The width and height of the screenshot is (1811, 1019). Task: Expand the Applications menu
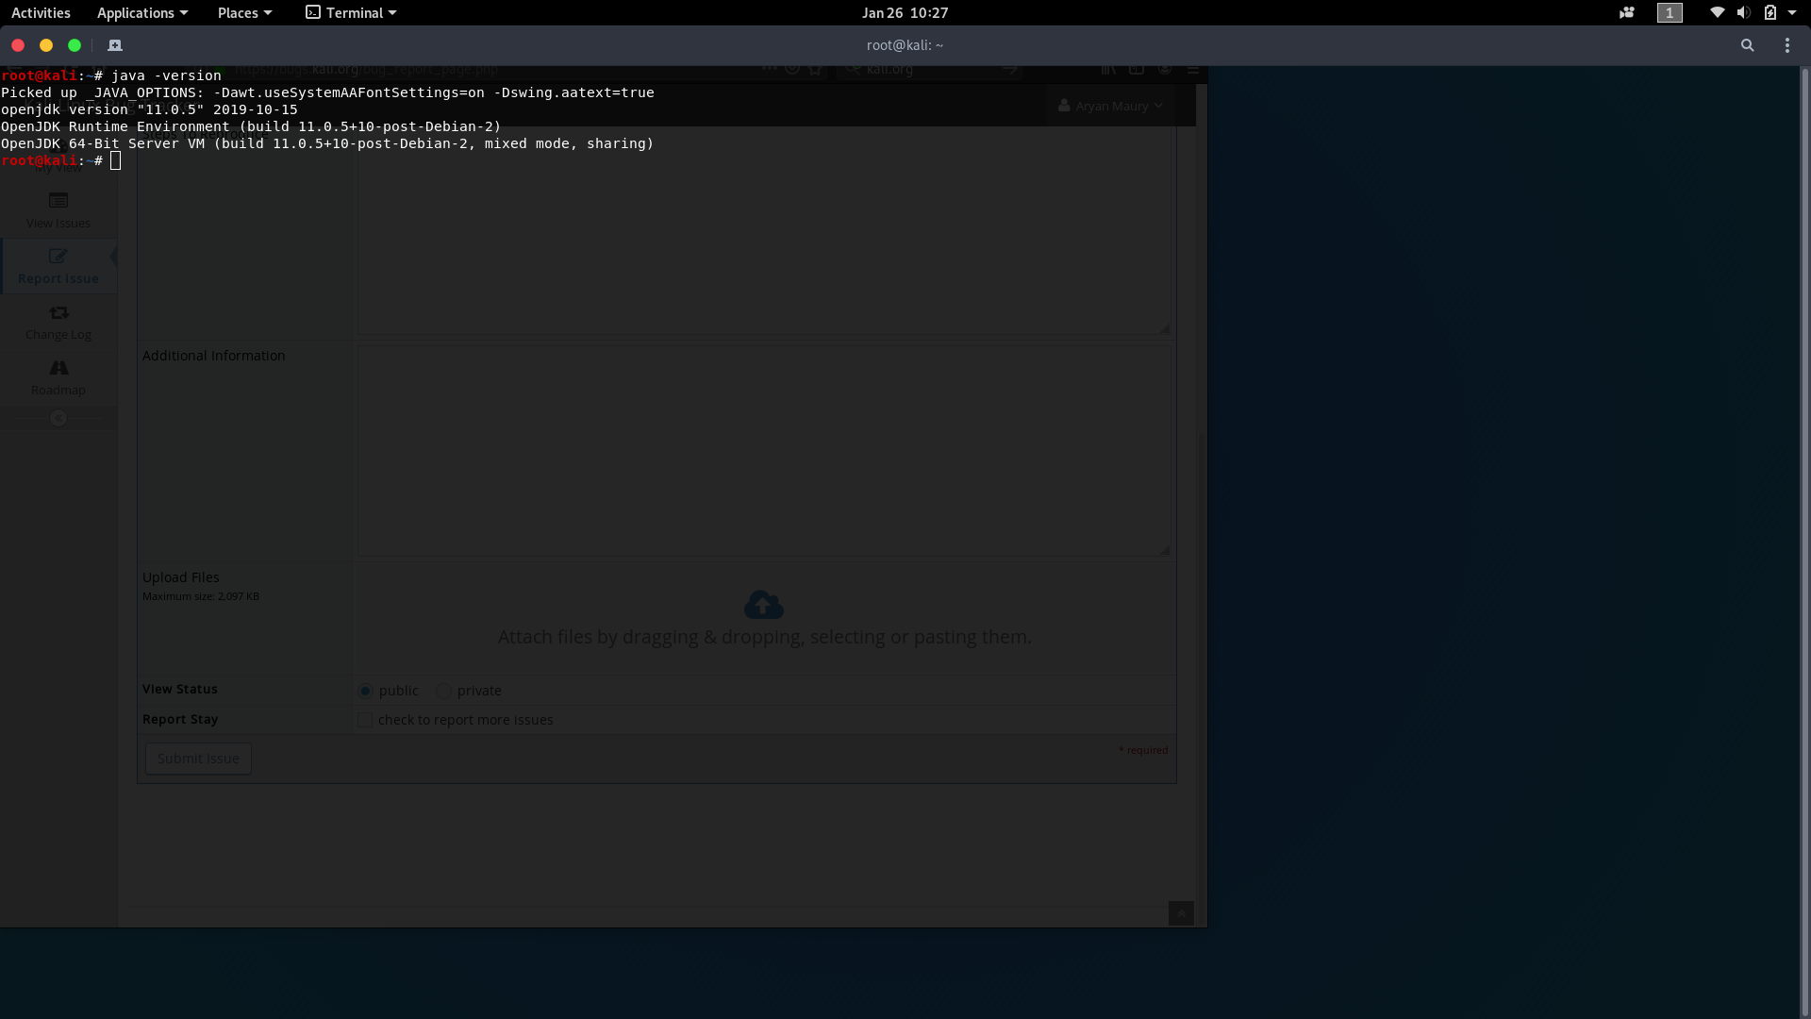click(x=142, y=13)
